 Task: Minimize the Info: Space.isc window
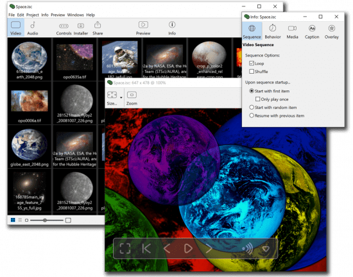point(305,17)
